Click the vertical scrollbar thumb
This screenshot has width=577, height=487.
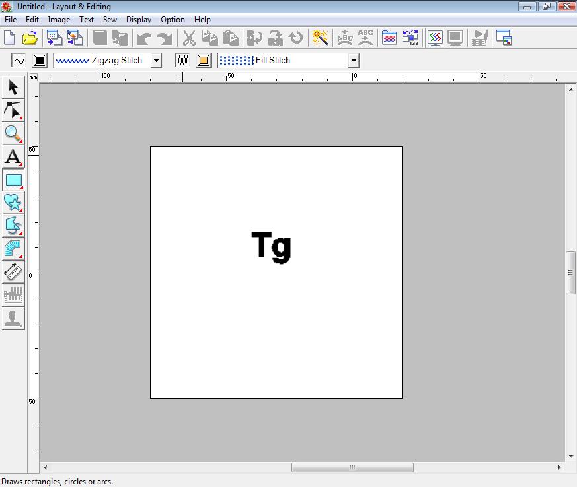coord(571,273)
